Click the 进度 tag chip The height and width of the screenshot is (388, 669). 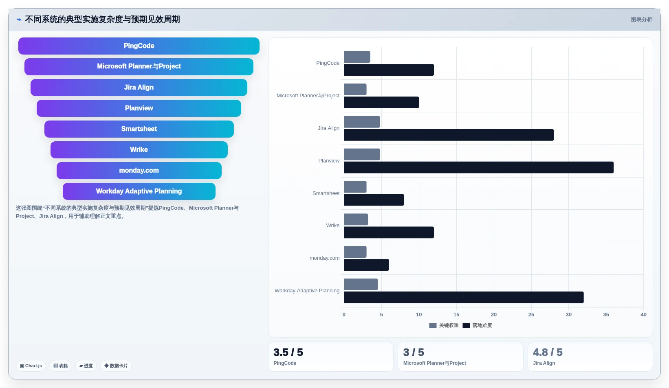[x=86, y=366]
